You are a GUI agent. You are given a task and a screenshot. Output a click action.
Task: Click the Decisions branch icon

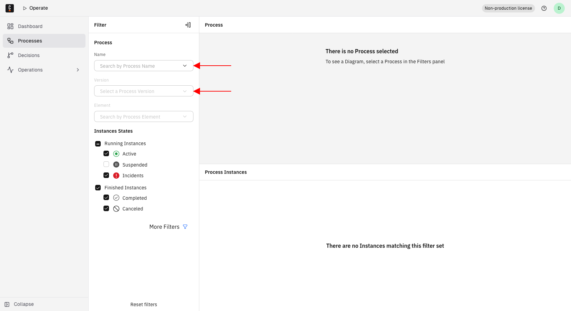pos(10,55)
